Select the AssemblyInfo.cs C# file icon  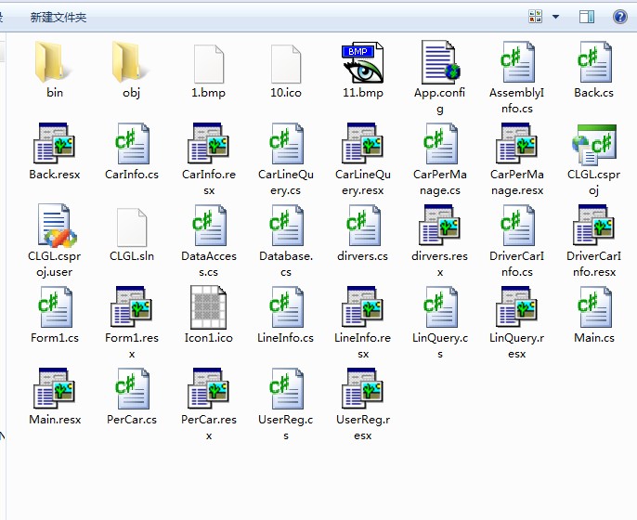click(x=516, y=62)
